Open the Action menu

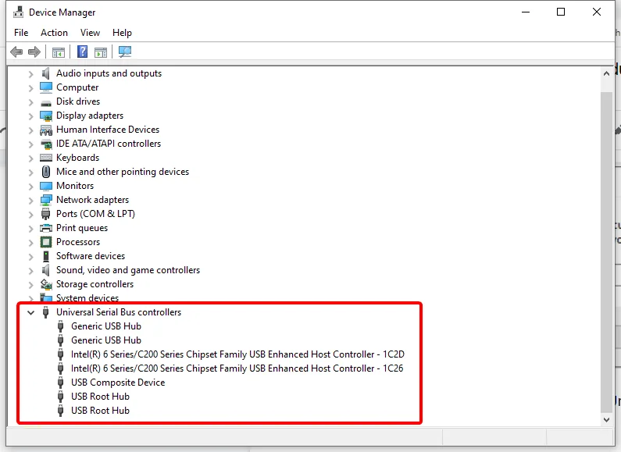pyautogui.click(x=54, y=33)
